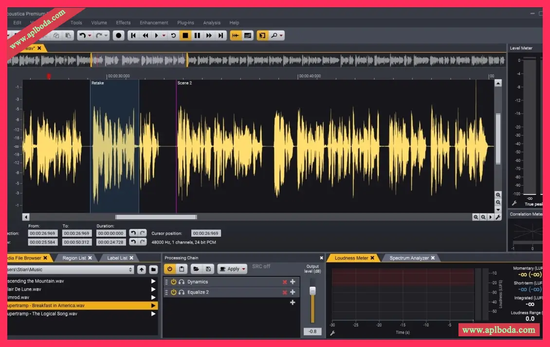The image size is (550, 347).
Task: Save the processing chain with the disk icon
Action: coord(208,269)
